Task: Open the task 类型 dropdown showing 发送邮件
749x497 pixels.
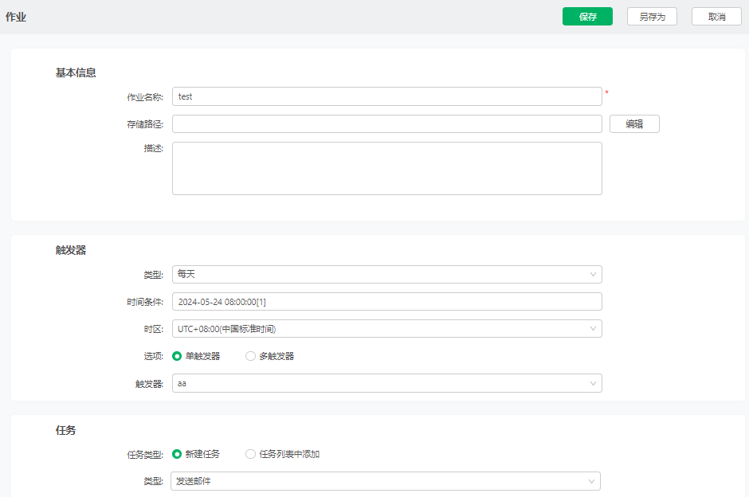Action: click(386, 481)
